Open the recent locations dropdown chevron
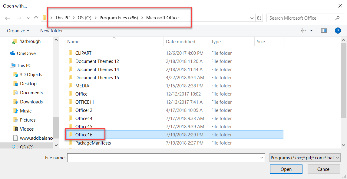 (x=252, y=18)
